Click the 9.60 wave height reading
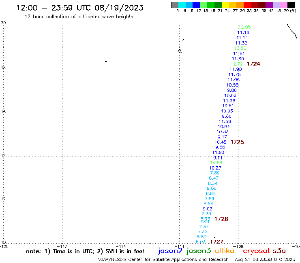This screenshot has height=263, width=300. [227, 116]
